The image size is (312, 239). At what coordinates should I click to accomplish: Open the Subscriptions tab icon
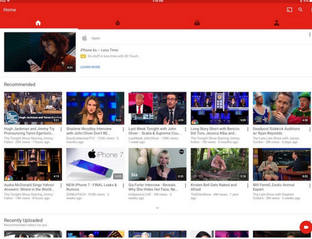[x=197, y=23]
